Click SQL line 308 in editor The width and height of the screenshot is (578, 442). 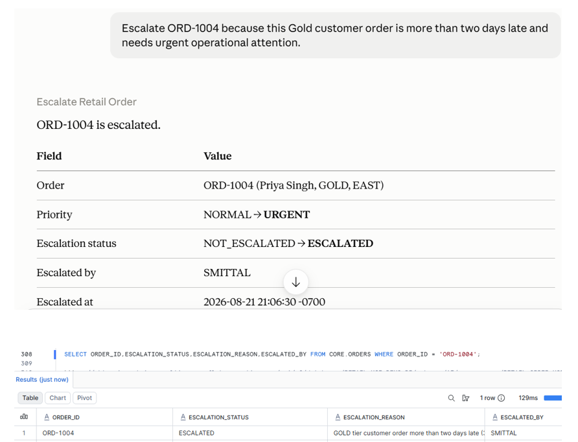(x=272, y=355)
